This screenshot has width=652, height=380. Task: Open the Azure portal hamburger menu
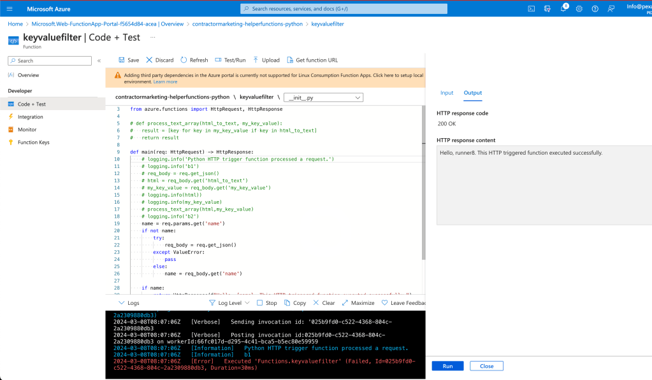[10, 9]
